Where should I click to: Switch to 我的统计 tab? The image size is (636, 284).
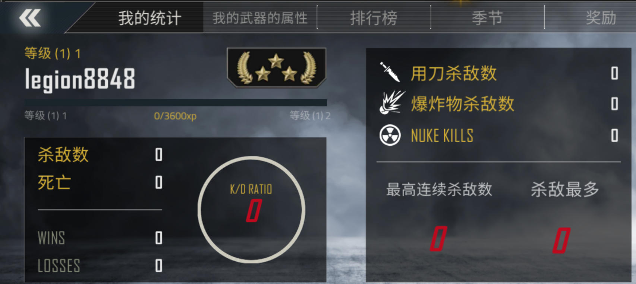click(x=150, y=18)
